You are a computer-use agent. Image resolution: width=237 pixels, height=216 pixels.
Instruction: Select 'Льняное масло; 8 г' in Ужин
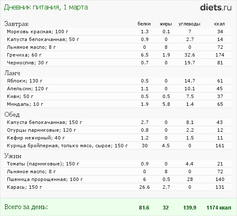coord(118,172)
